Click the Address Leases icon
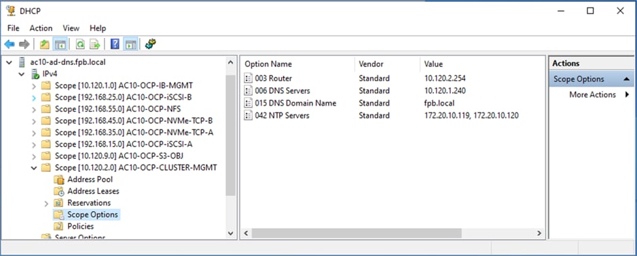 pos(59,191)
